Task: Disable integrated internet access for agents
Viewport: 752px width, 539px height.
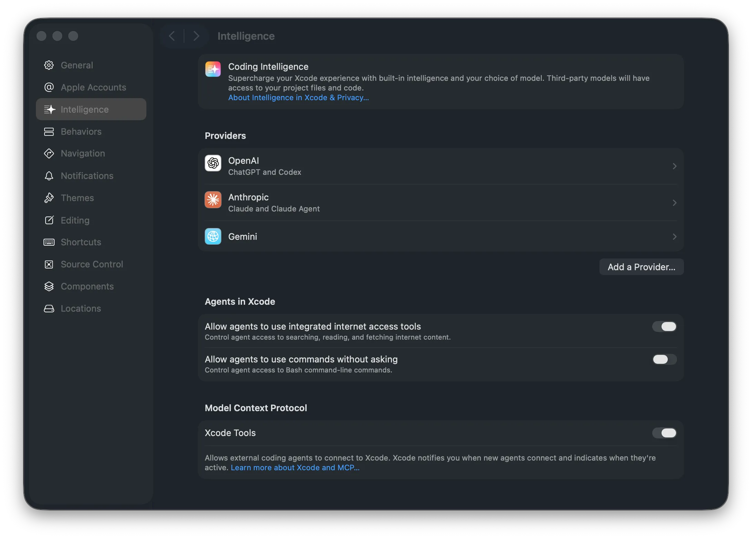Action: pos(664,327)
